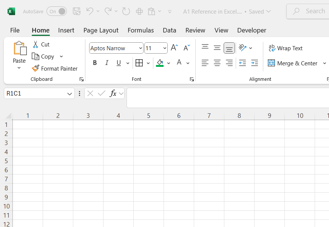Click the Orientation text rotation icon
The width and height of the screenshot is (329, 227).
pyautogui.click(x=243, y=48)
